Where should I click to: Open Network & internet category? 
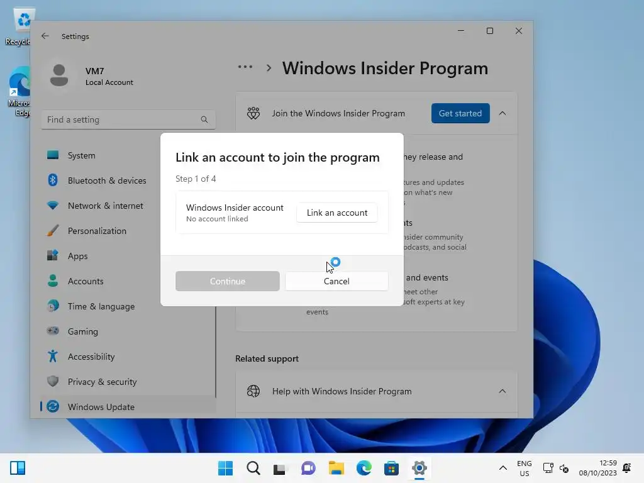[x=128, y=206]
